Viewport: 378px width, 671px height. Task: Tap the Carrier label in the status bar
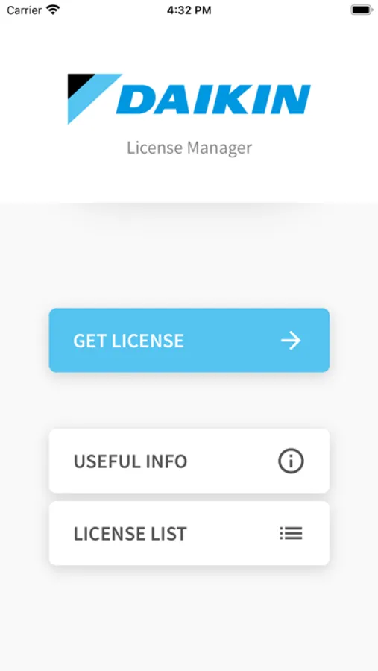[x=24, y=10]
